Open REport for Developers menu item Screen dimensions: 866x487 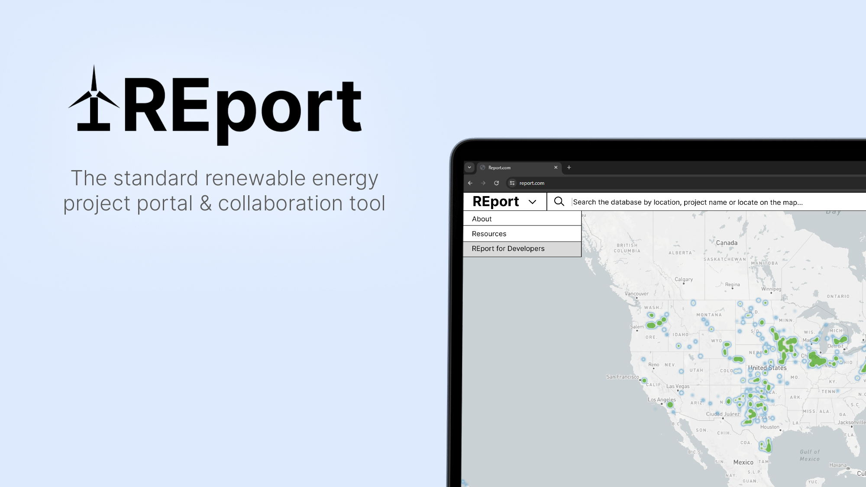click(508, 248)
